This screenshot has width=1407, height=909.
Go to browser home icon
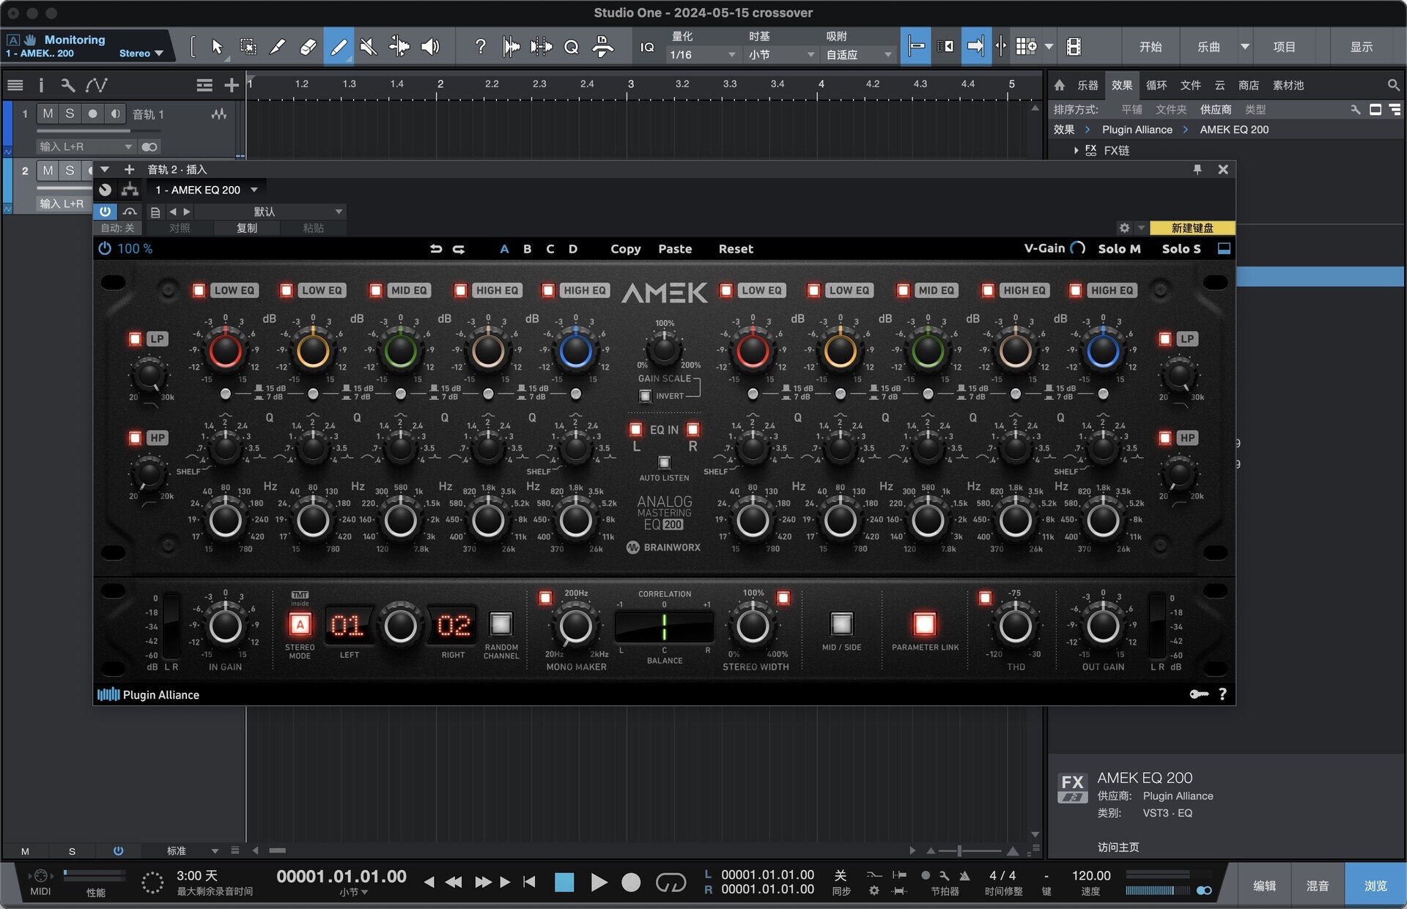click(x=1060, y=85)
